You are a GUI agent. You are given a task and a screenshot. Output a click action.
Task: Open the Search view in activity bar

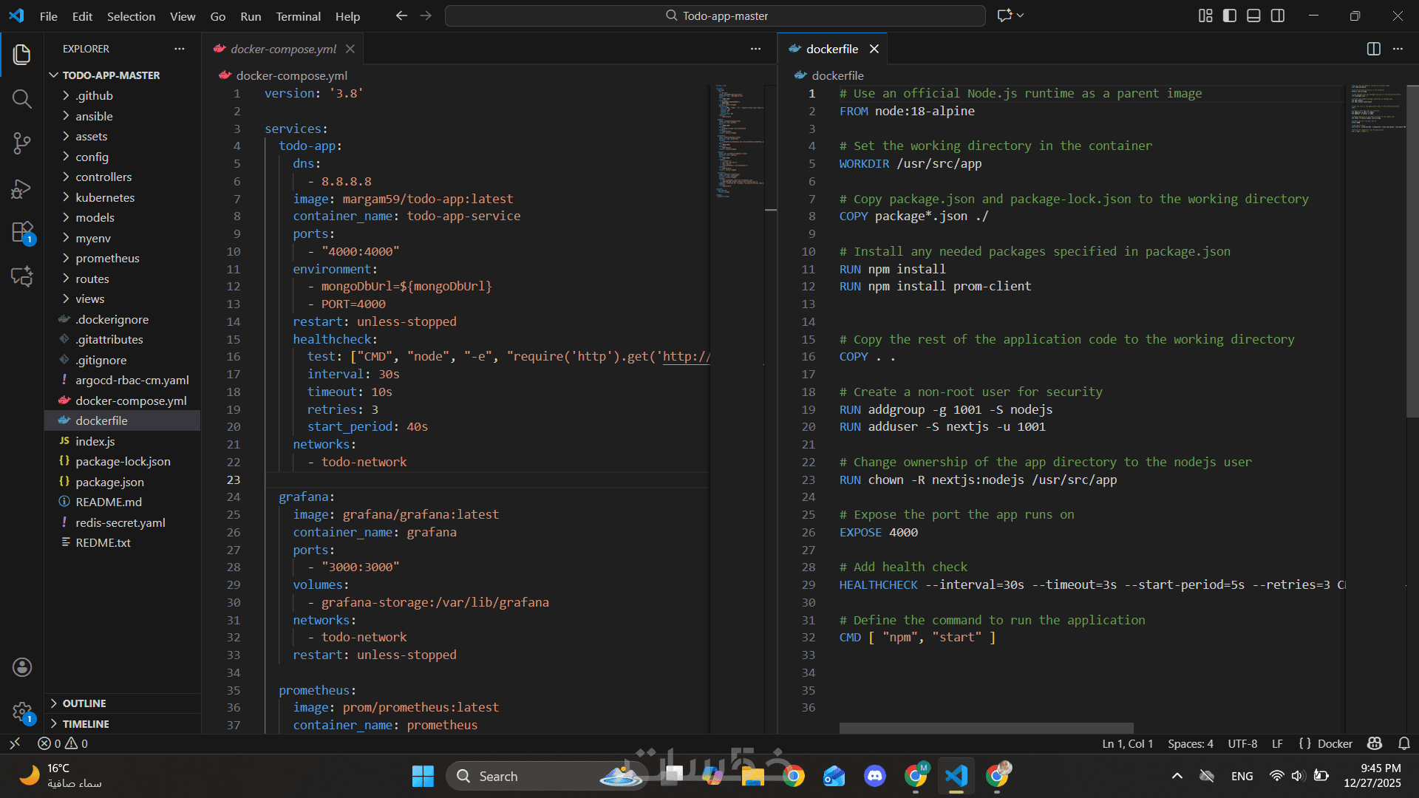coord(22,99)
